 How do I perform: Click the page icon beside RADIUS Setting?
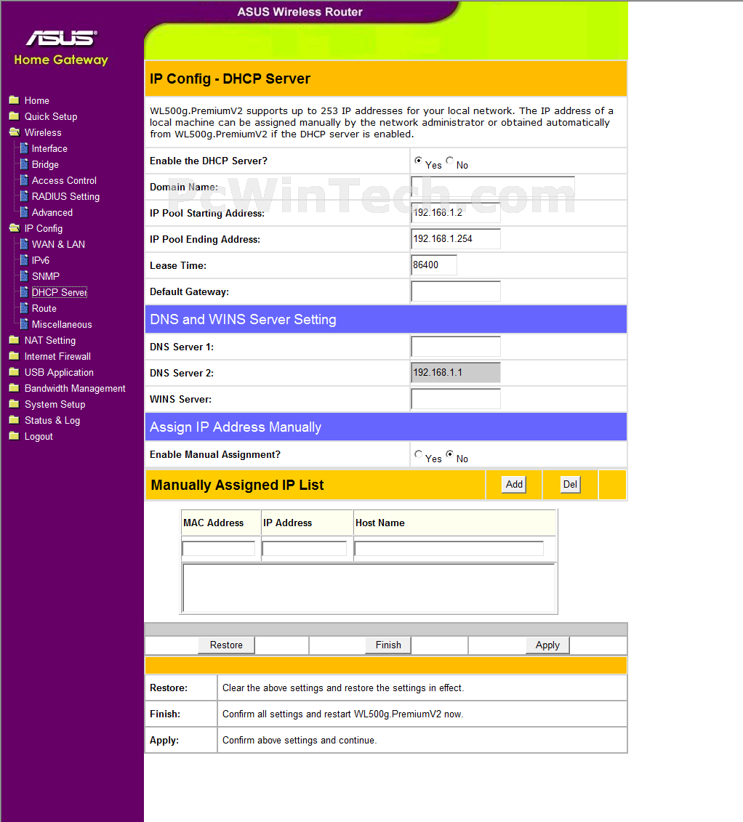tap(24, 196)
